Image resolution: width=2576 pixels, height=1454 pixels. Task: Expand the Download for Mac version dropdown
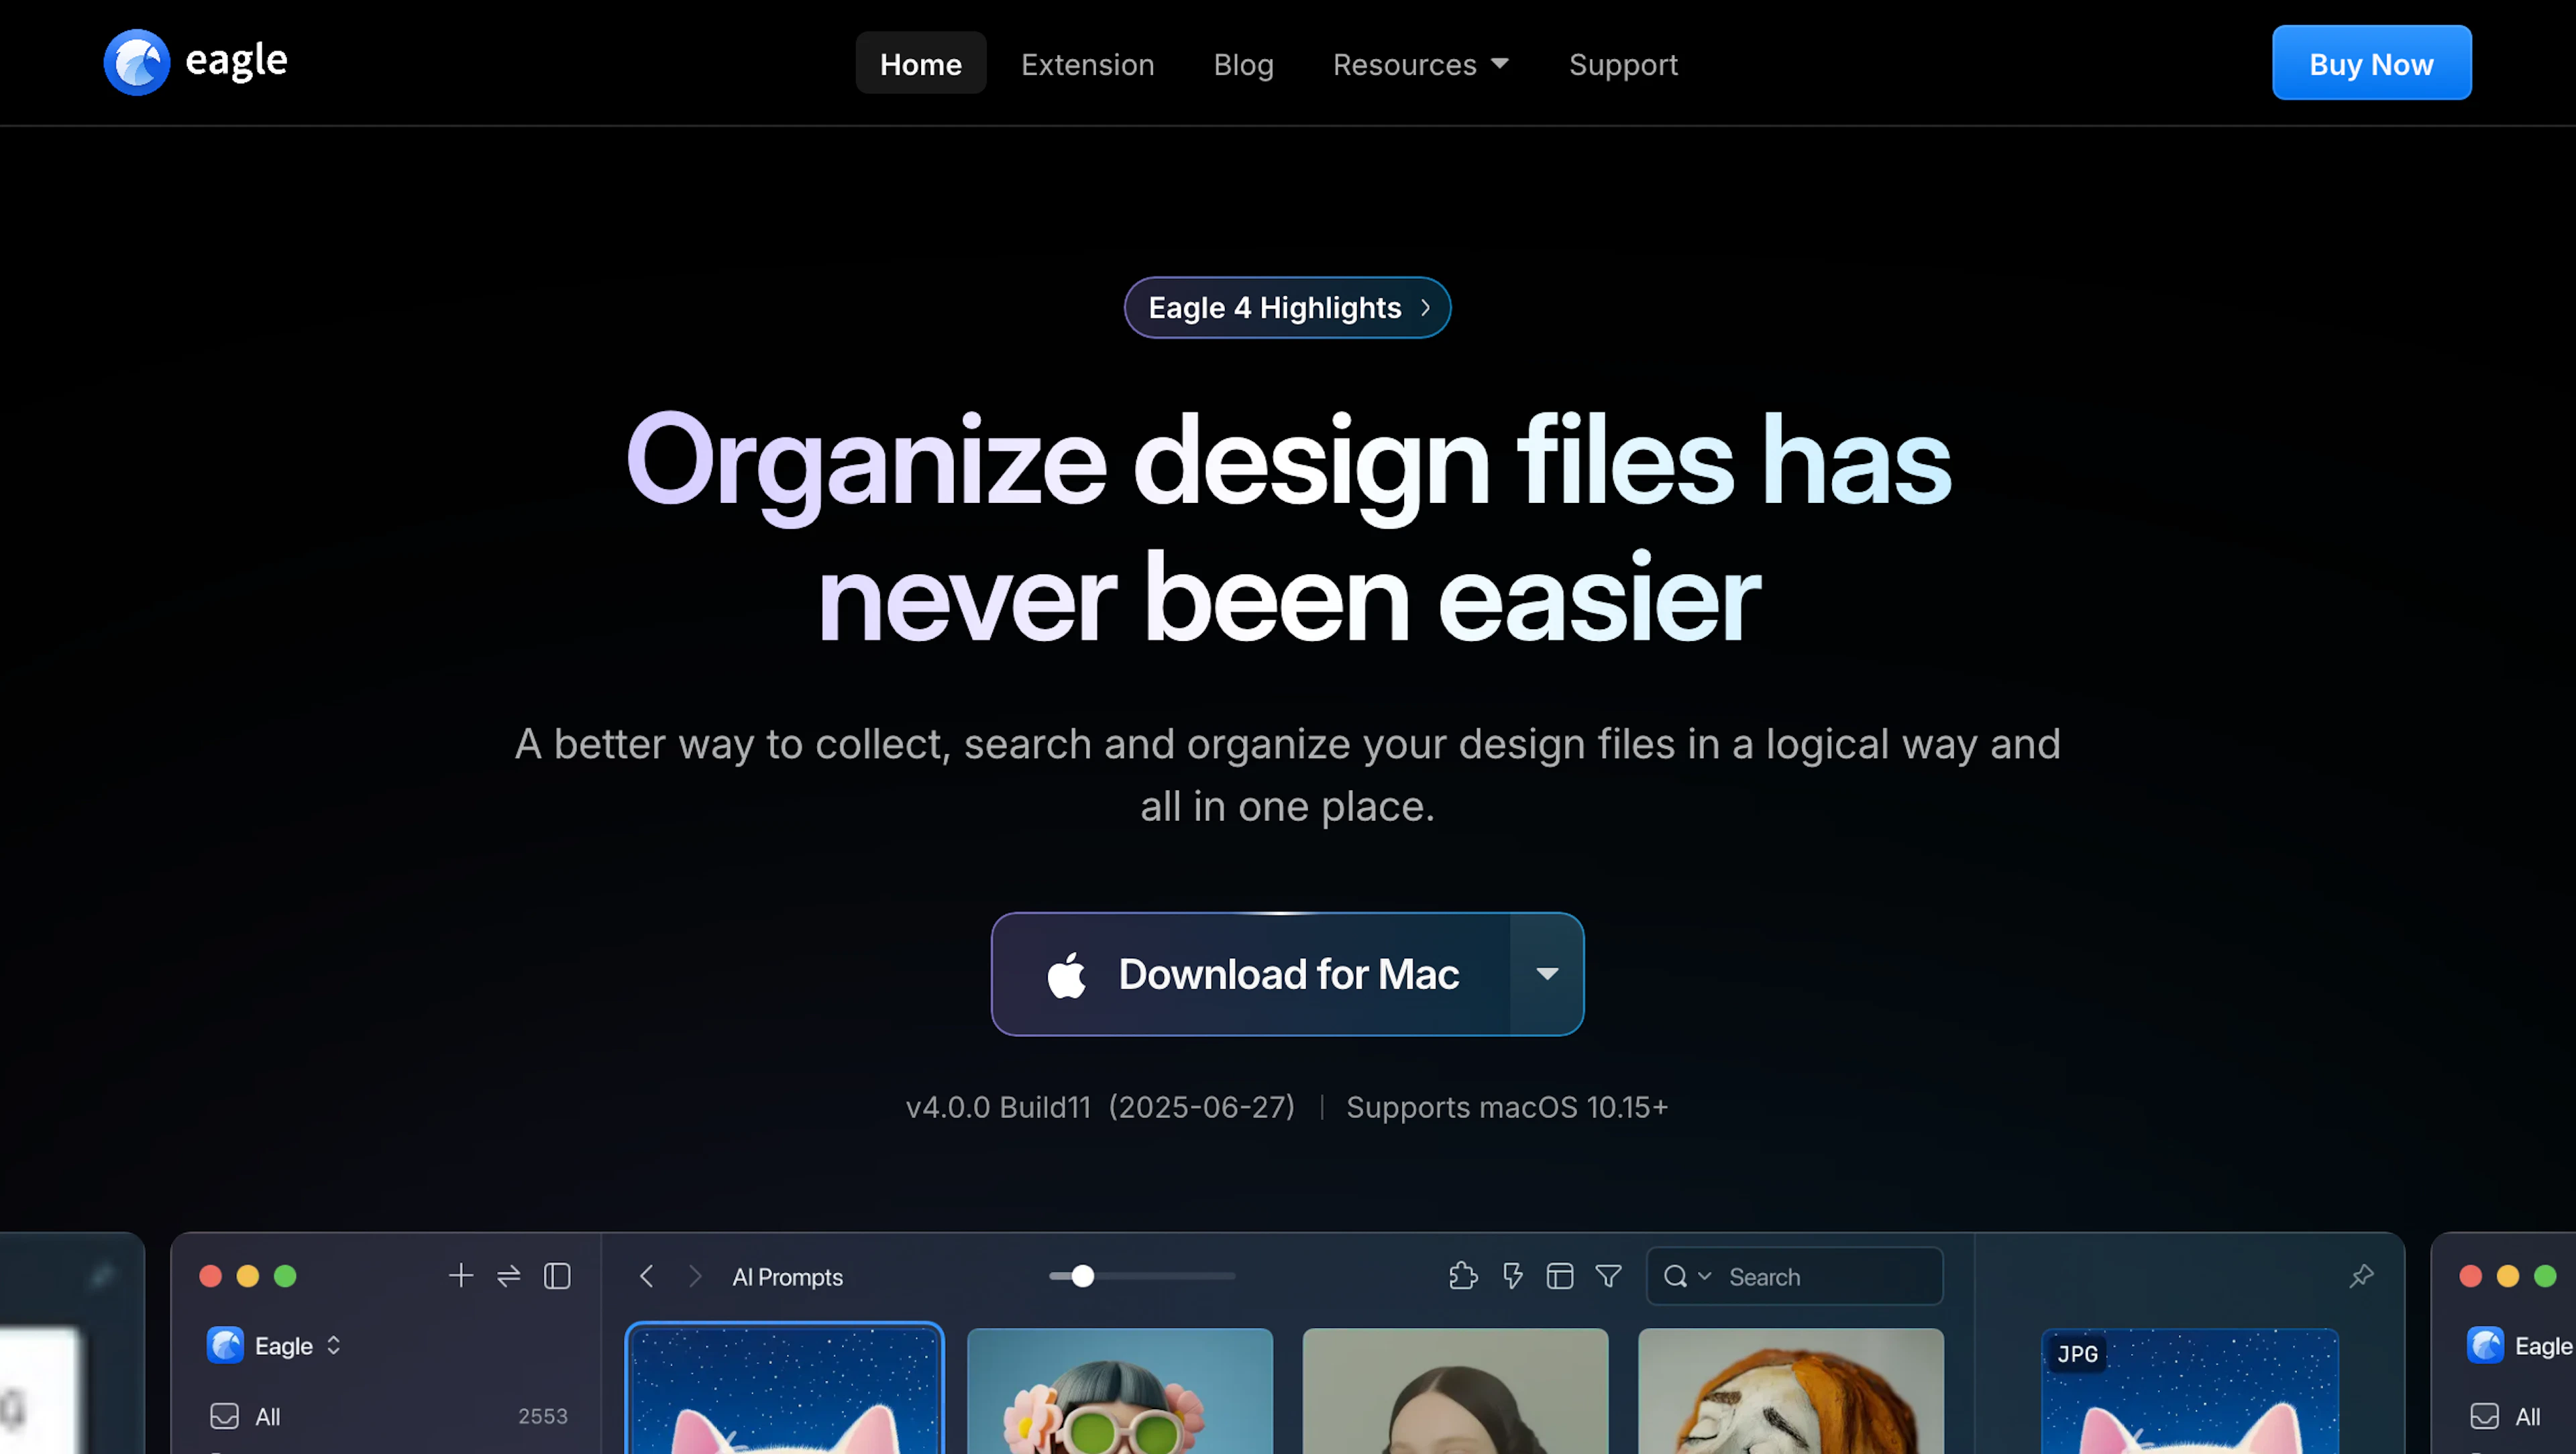pyautogui.click(x=1546, y=973)
